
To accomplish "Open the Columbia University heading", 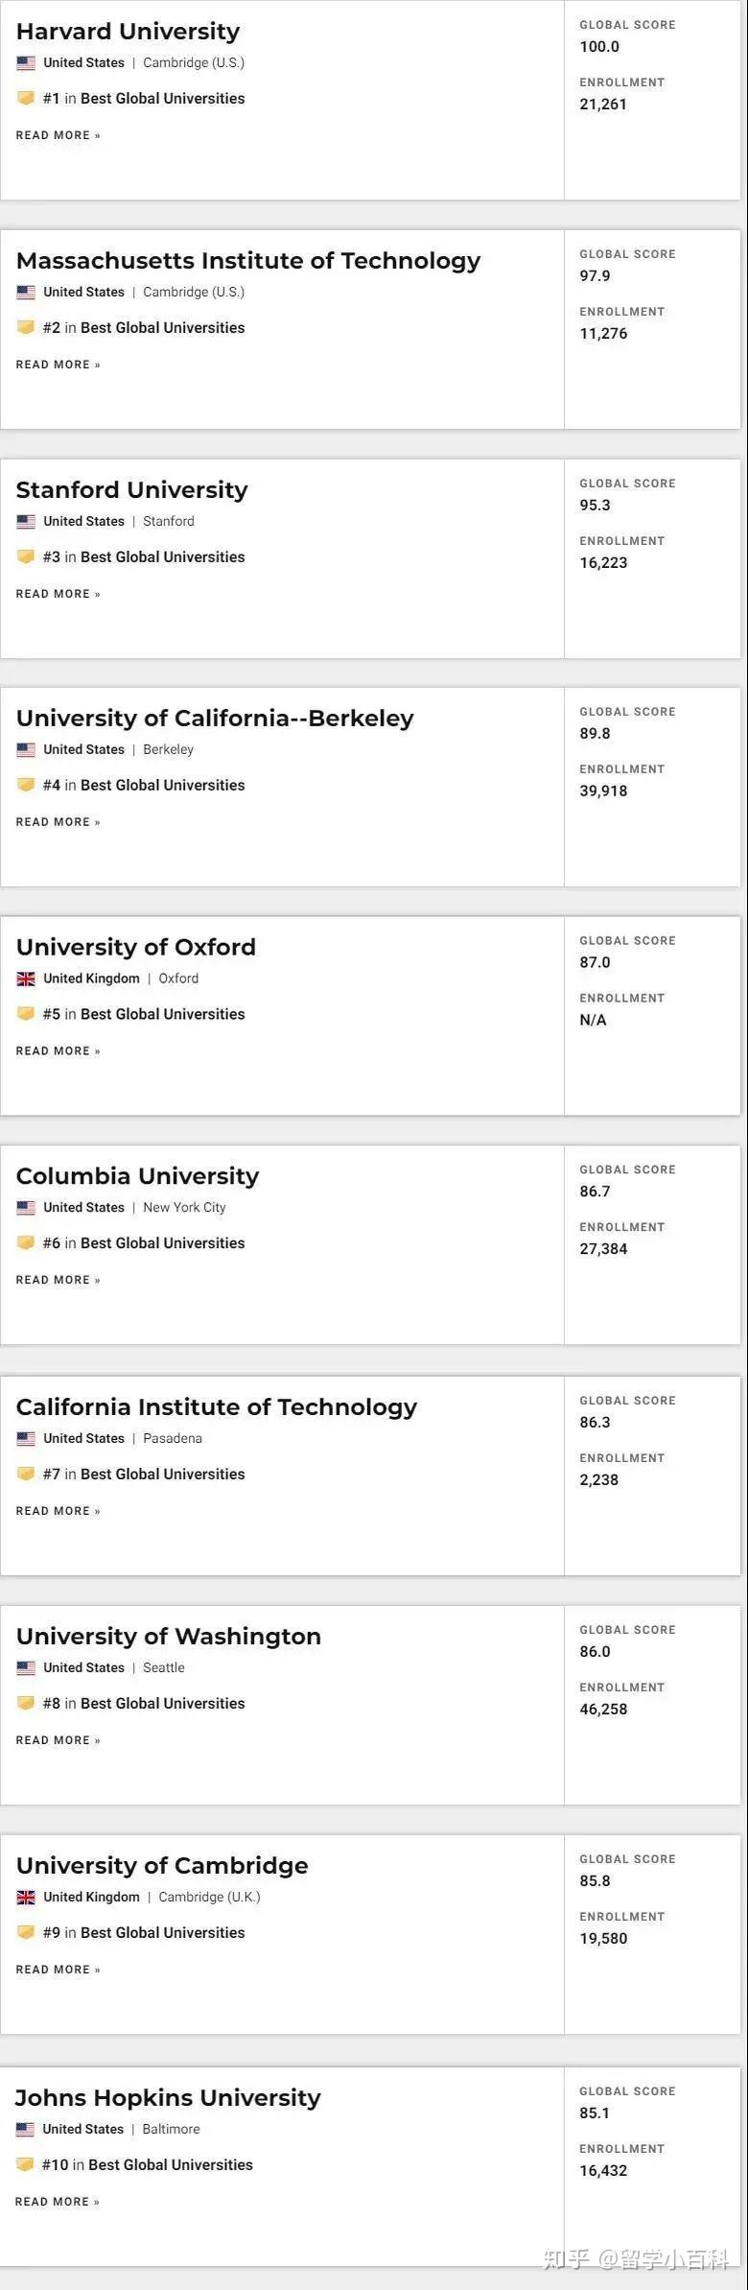I will pos(137,1176).
